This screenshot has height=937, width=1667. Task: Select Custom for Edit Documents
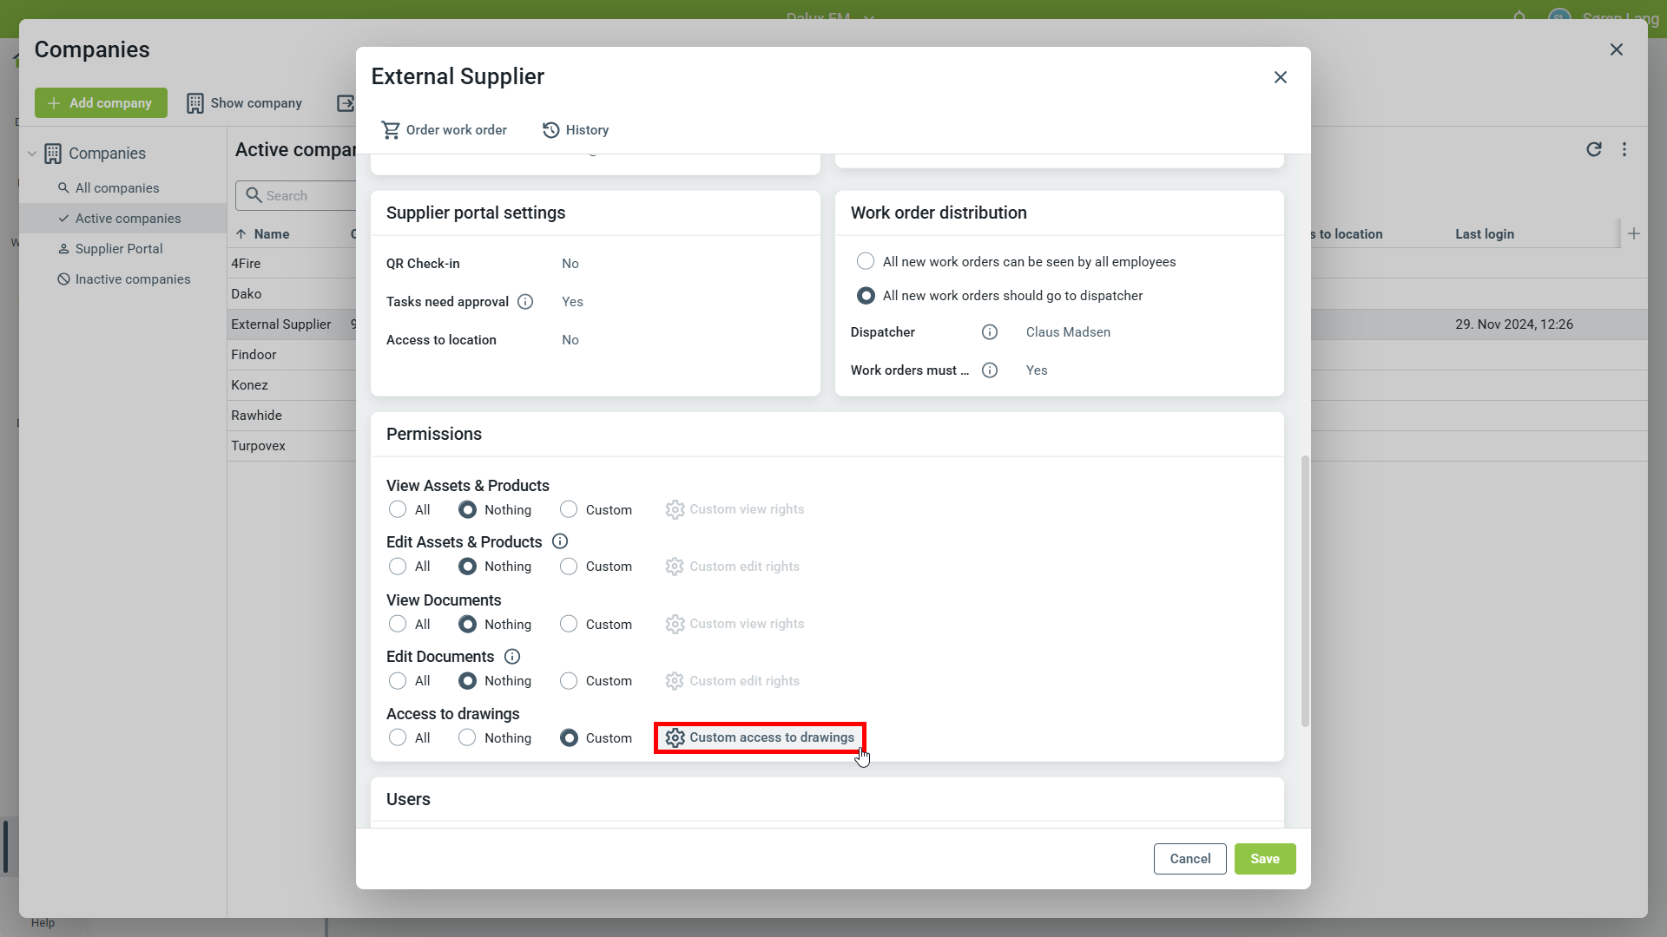(x=569, y=681)
